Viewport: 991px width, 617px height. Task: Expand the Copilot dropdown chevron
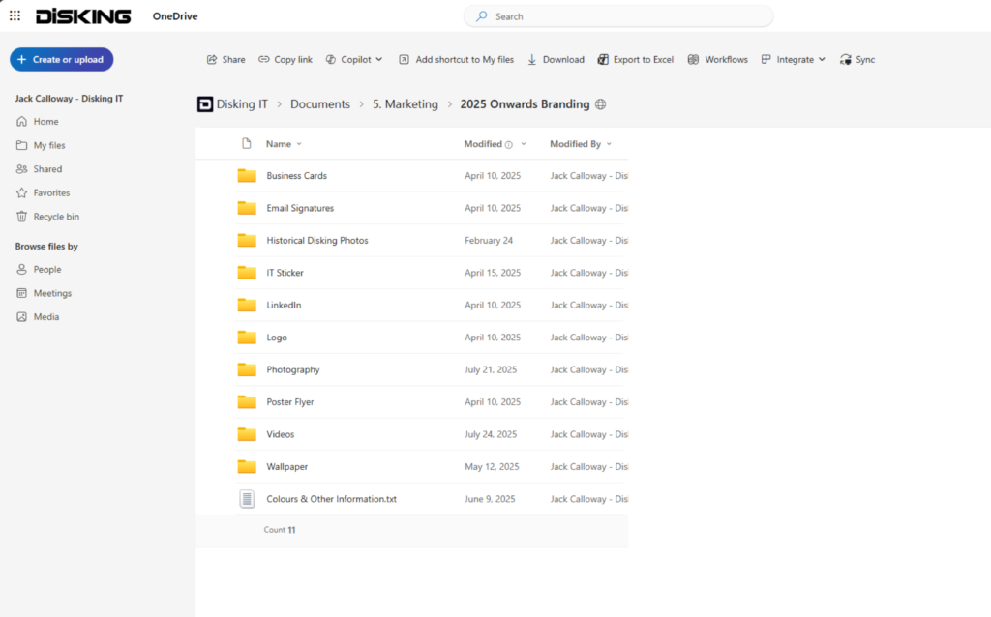(x=379, y=59)
